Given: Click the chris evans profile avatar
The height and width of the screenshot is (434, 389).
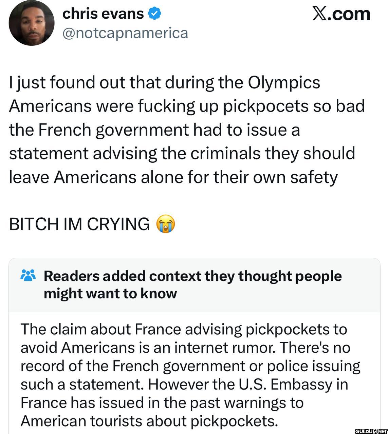Looking at the screenshot, I should click(31, 23).
